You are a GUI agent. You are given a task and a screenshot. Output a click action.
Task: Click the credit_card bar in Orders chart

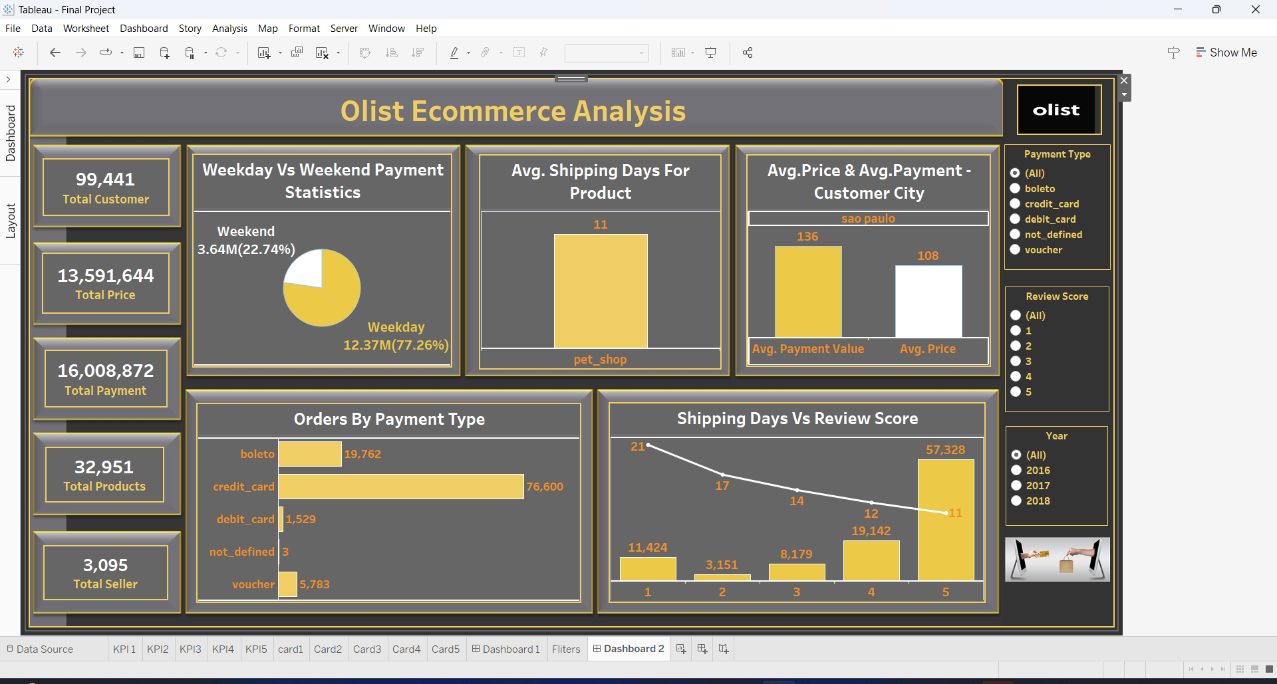[x=400, y=487]
